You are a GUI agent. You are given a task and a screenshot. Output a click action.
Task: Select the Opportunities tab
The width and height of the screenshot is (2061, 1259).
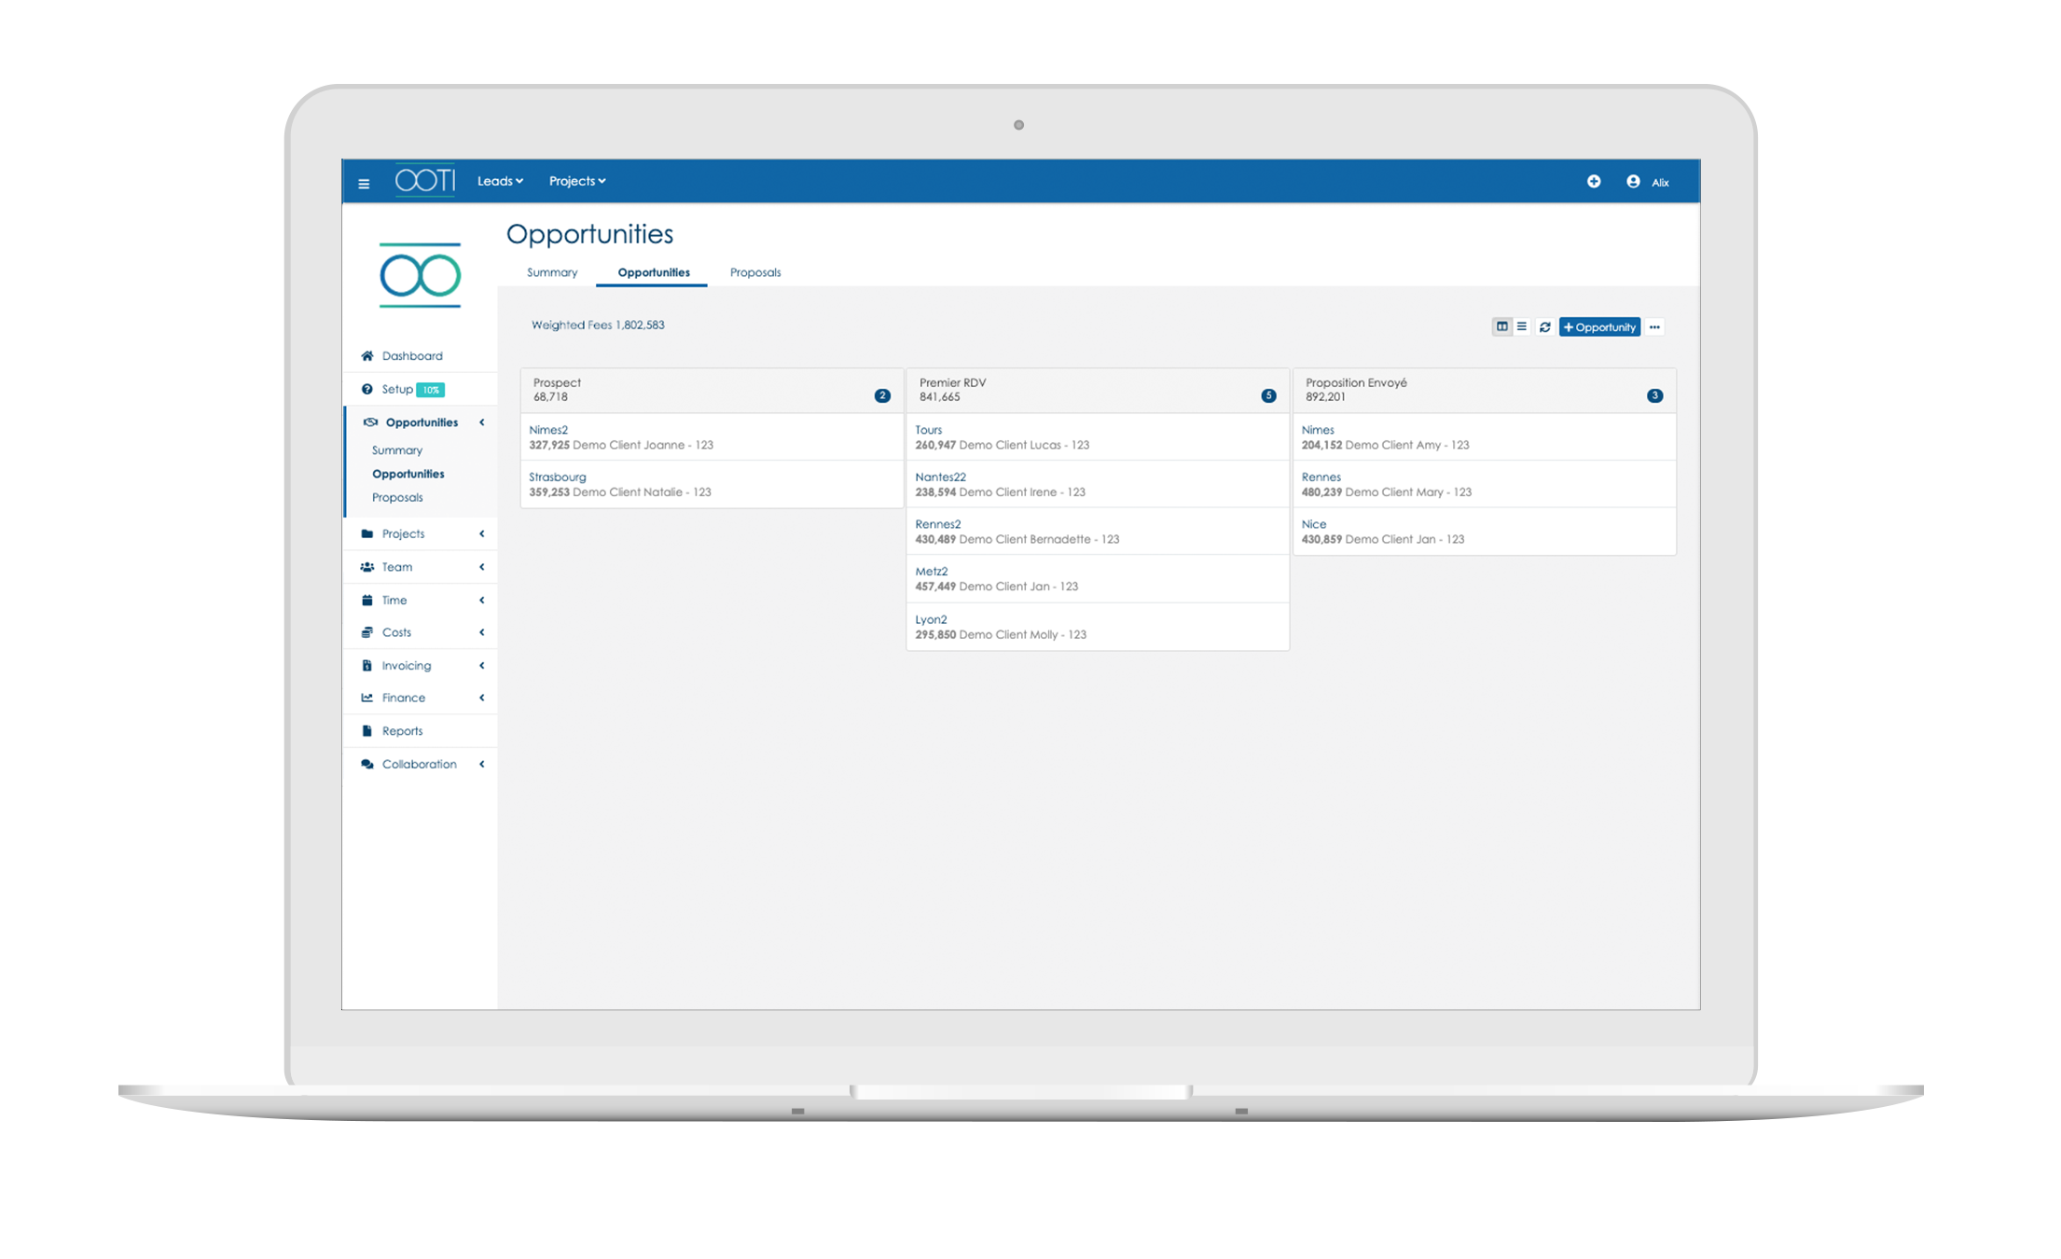pyautogui.click(x=654, y=272)
